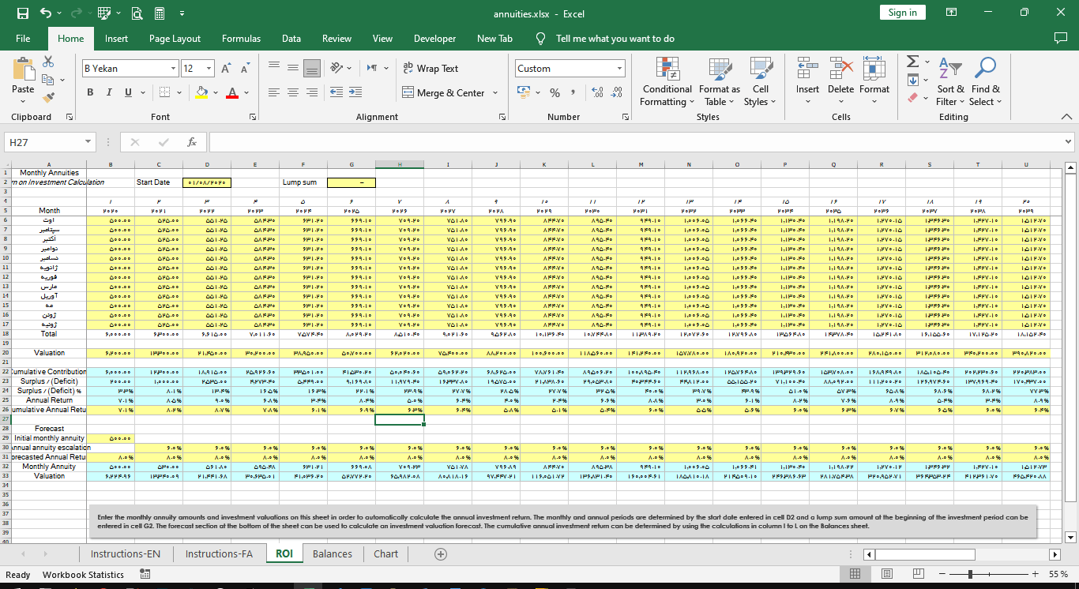Open Insert Function fx button
Viewport: 1079px width, 589px height.
[x=191, y=142]
